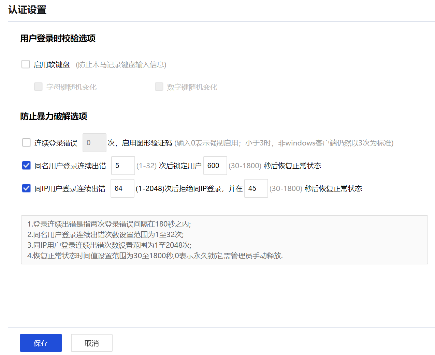435x355 pixels.
Task: Uncheck the 同IP用户登录连续出错 checkbox
Action: (26, 188)
